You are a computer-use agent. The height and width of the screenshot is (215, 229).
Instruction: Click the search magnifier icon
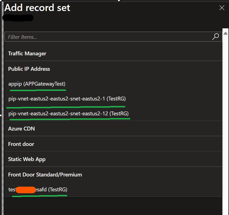click(x=216, y=36)
